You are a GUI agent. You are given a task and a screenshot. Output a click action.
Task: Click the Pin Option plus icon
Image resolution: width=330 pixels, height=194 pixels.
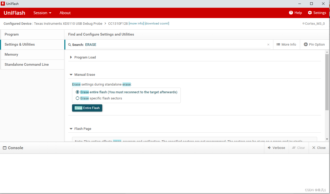click(306, 44)
